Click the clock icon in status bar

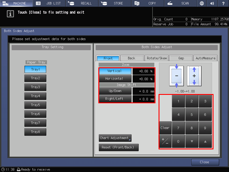coord(3,169)
